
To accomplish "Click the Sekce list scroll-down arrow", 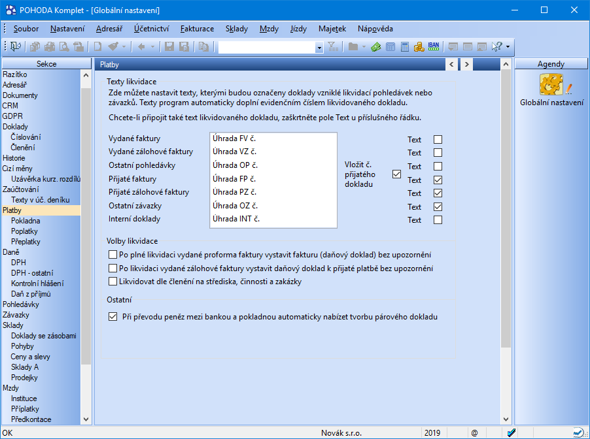I will coord(86,419).
